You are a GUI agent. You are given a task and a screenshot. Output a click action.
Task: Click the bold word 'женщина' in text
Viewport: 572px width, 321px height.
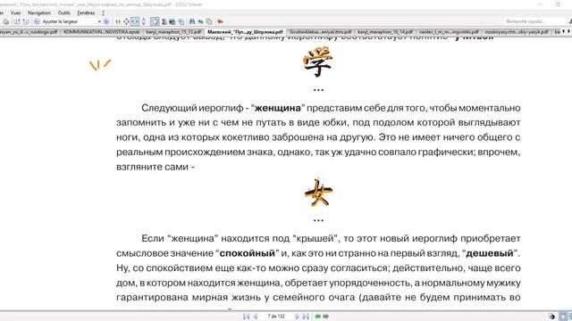click(278, 108)
